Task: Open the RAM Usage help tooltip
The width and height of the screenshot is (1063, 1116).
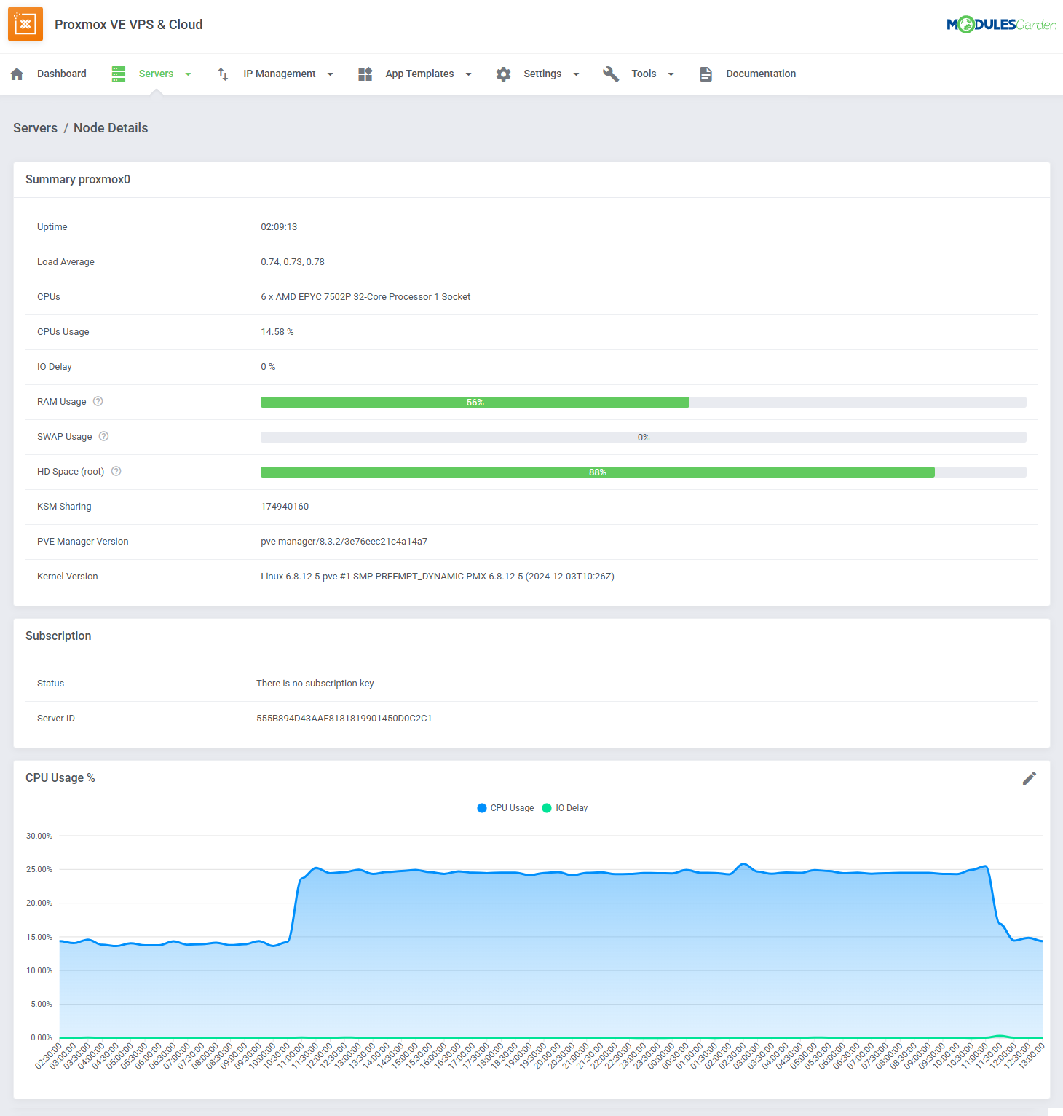Action: 98,401
